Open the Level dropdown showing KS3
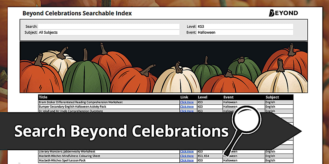The height and width of the screenshot is (164, 329). coord(245,27)
